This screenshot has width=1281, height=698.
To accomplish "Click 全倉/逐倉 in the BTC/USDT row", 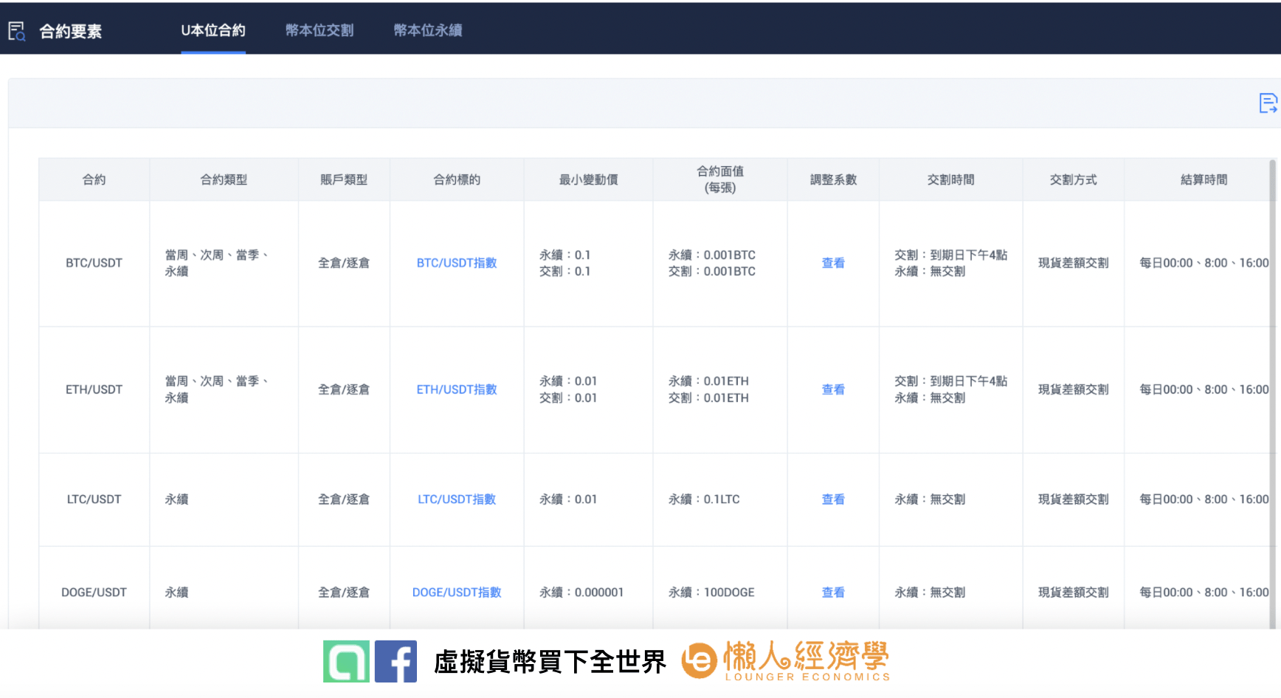I will 344,263.
